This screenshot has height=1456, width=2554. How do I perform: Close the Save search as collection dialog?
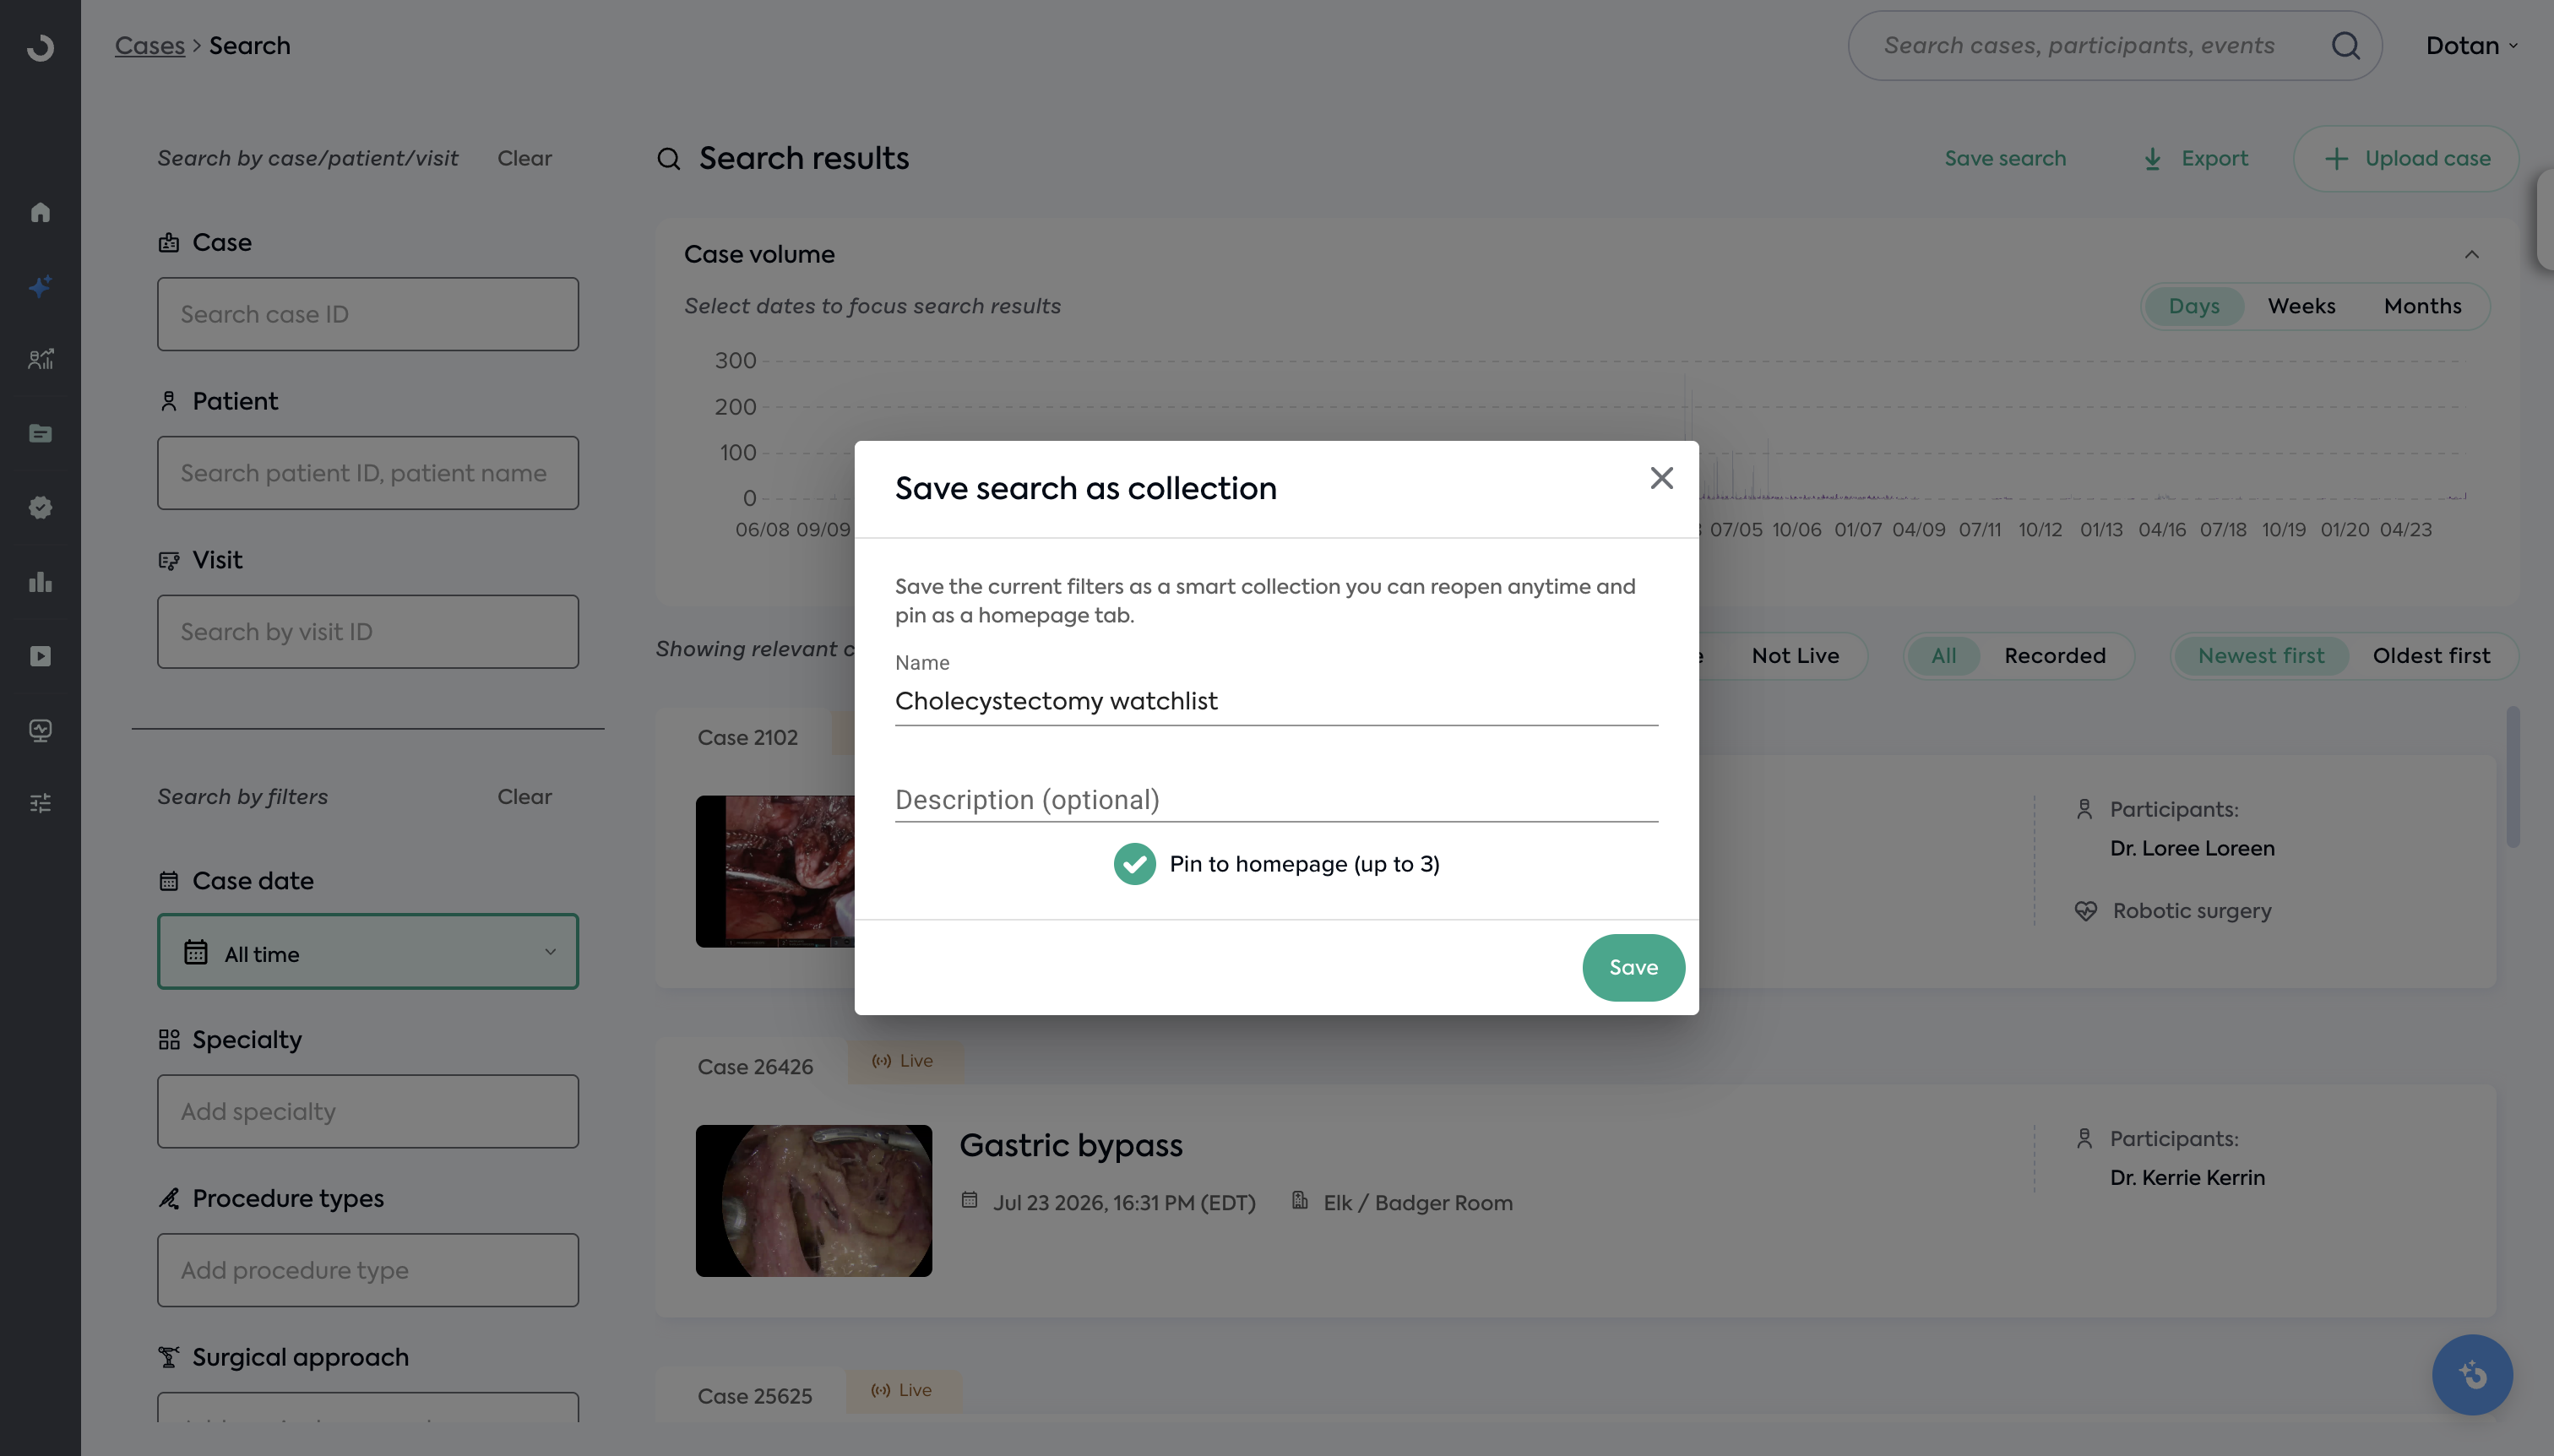1661,478
